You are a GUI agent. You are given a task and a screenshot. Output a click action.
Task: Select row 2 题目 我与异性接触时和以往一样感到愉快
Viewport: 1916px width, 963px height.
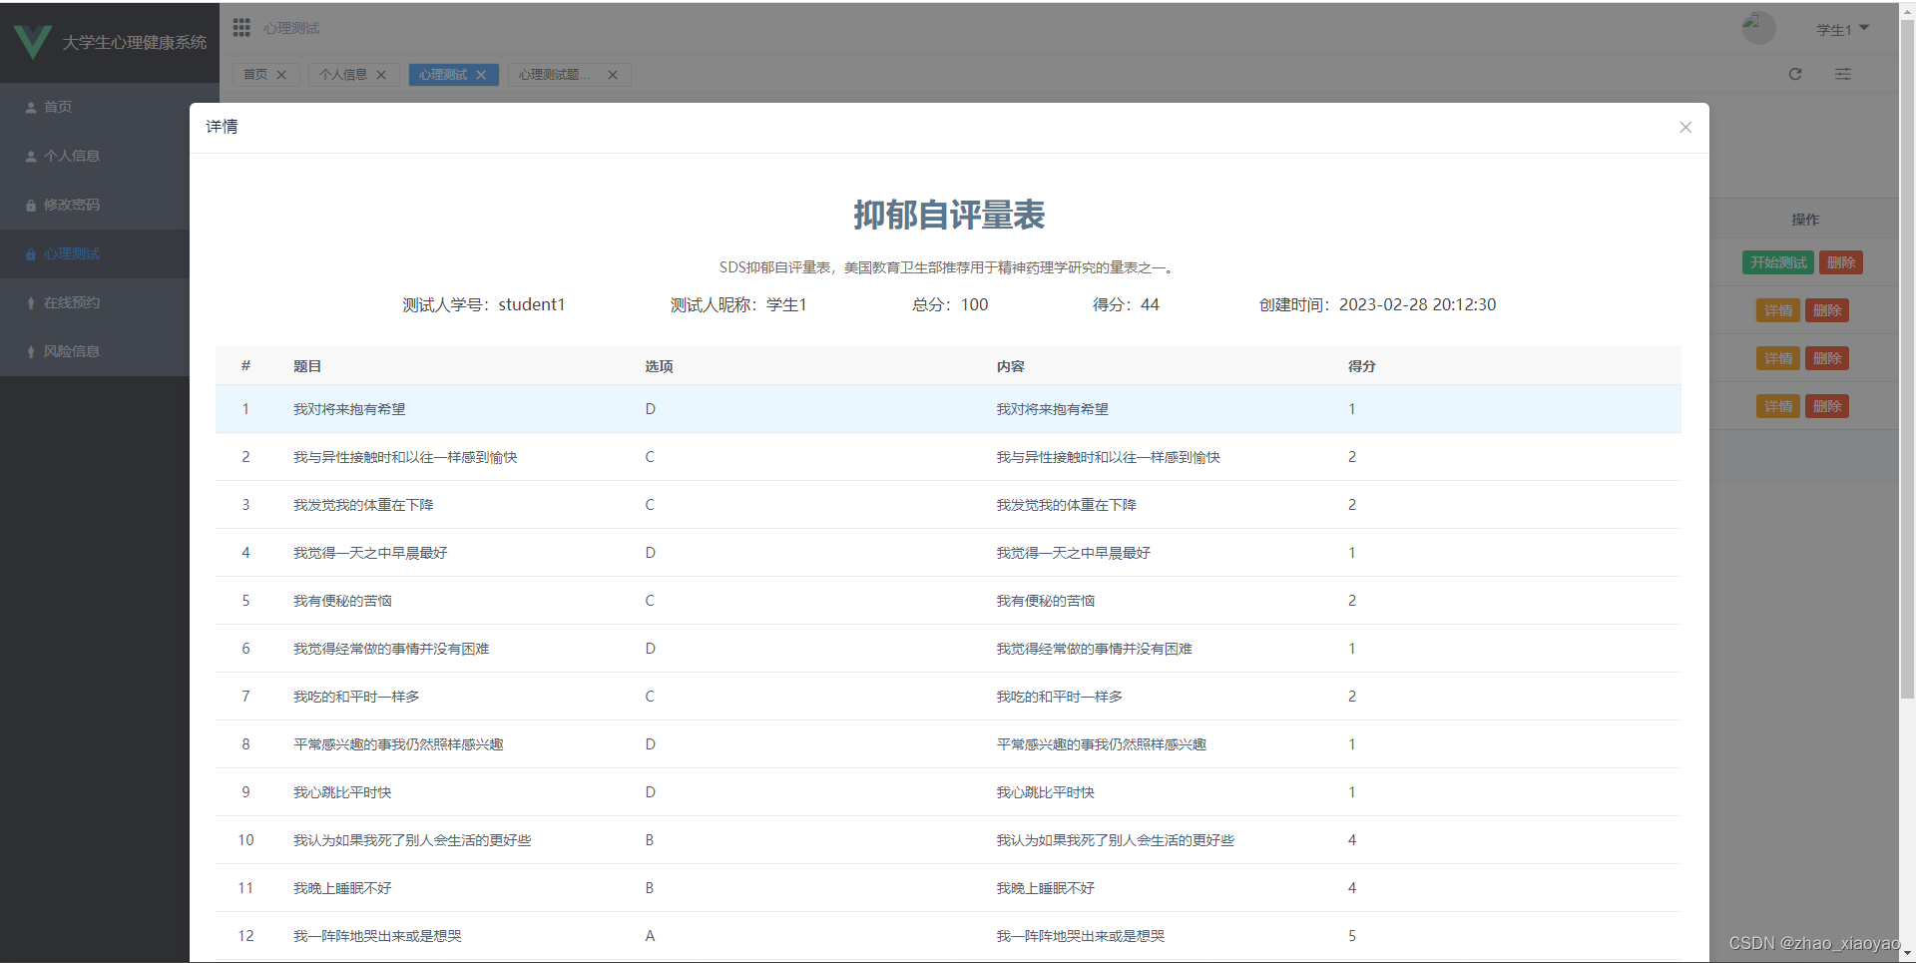pyautogui.click(x=405, y=457)
